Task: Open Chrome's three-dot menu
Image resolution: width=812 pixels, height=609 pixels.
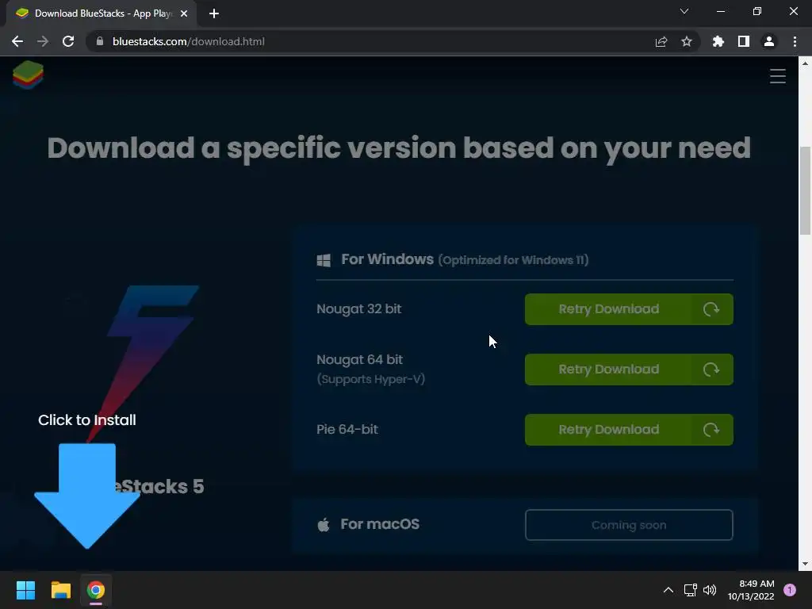Action: click(795, 41)
